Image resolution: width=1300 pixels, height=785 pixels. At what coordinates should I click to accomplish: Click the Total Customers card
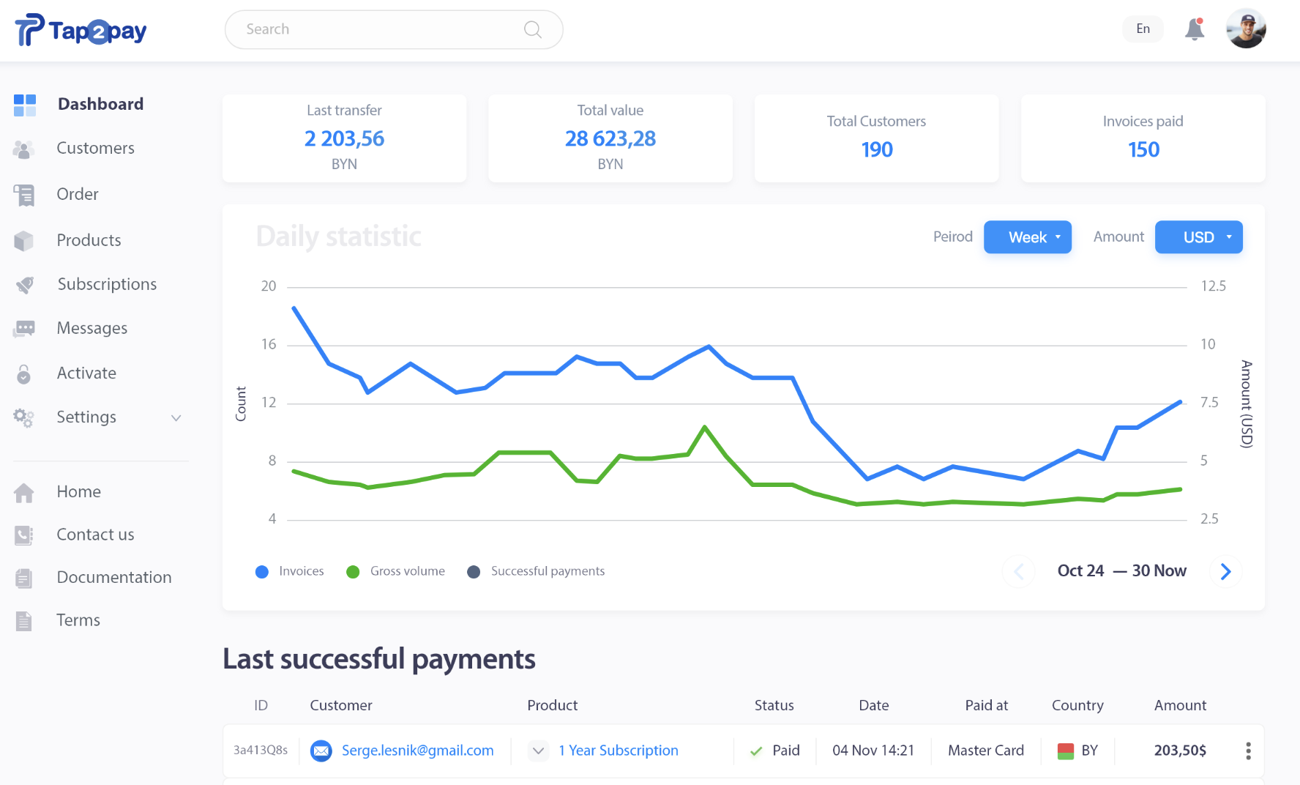click(x=877, y=138)
